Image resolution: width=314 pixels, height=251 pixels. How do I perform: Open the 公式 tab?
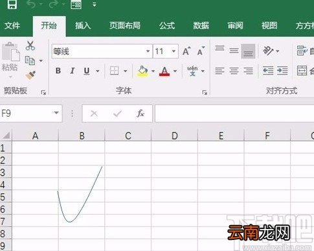(167, 26)
